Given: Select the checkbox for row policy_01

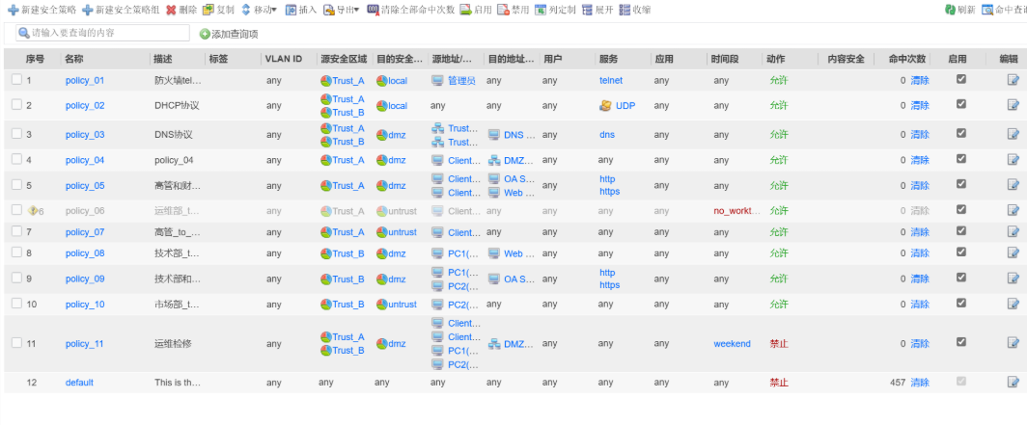Looking at the screenshot, I should [x=16, y=79].
